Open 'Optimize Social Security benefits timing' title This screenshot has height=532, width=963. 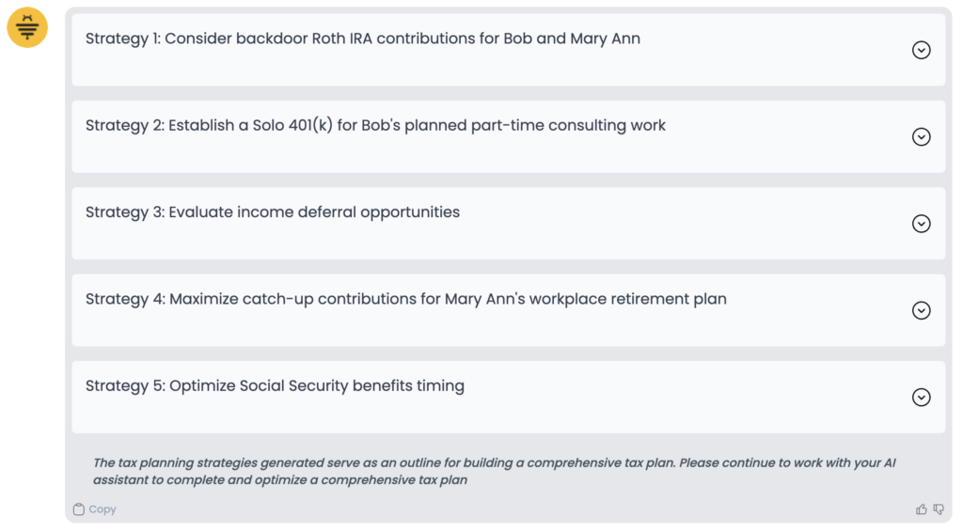click(317, 385)
